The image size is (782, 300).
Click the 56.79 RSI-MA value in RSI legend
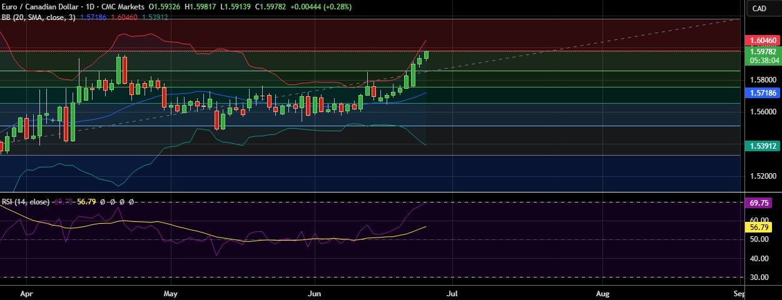85,202
